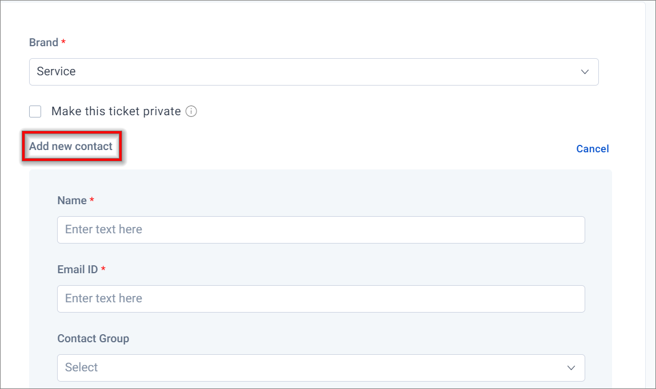Click the Name field label
The height and width of the screenshot is (389, 656).
pos(72,201)
